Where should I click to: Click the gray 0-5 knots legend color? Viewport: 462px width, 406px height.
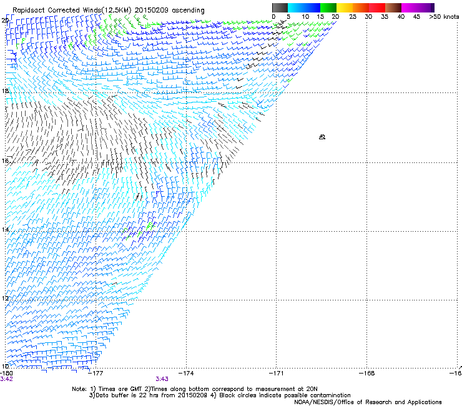pos(280,7)
